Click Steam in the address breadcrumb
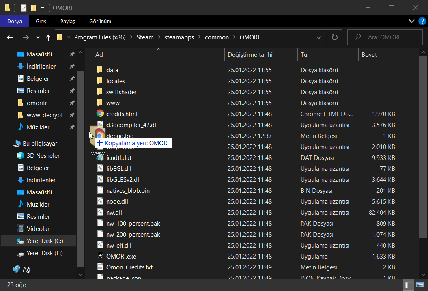The image size is (428, 291). 145,37
